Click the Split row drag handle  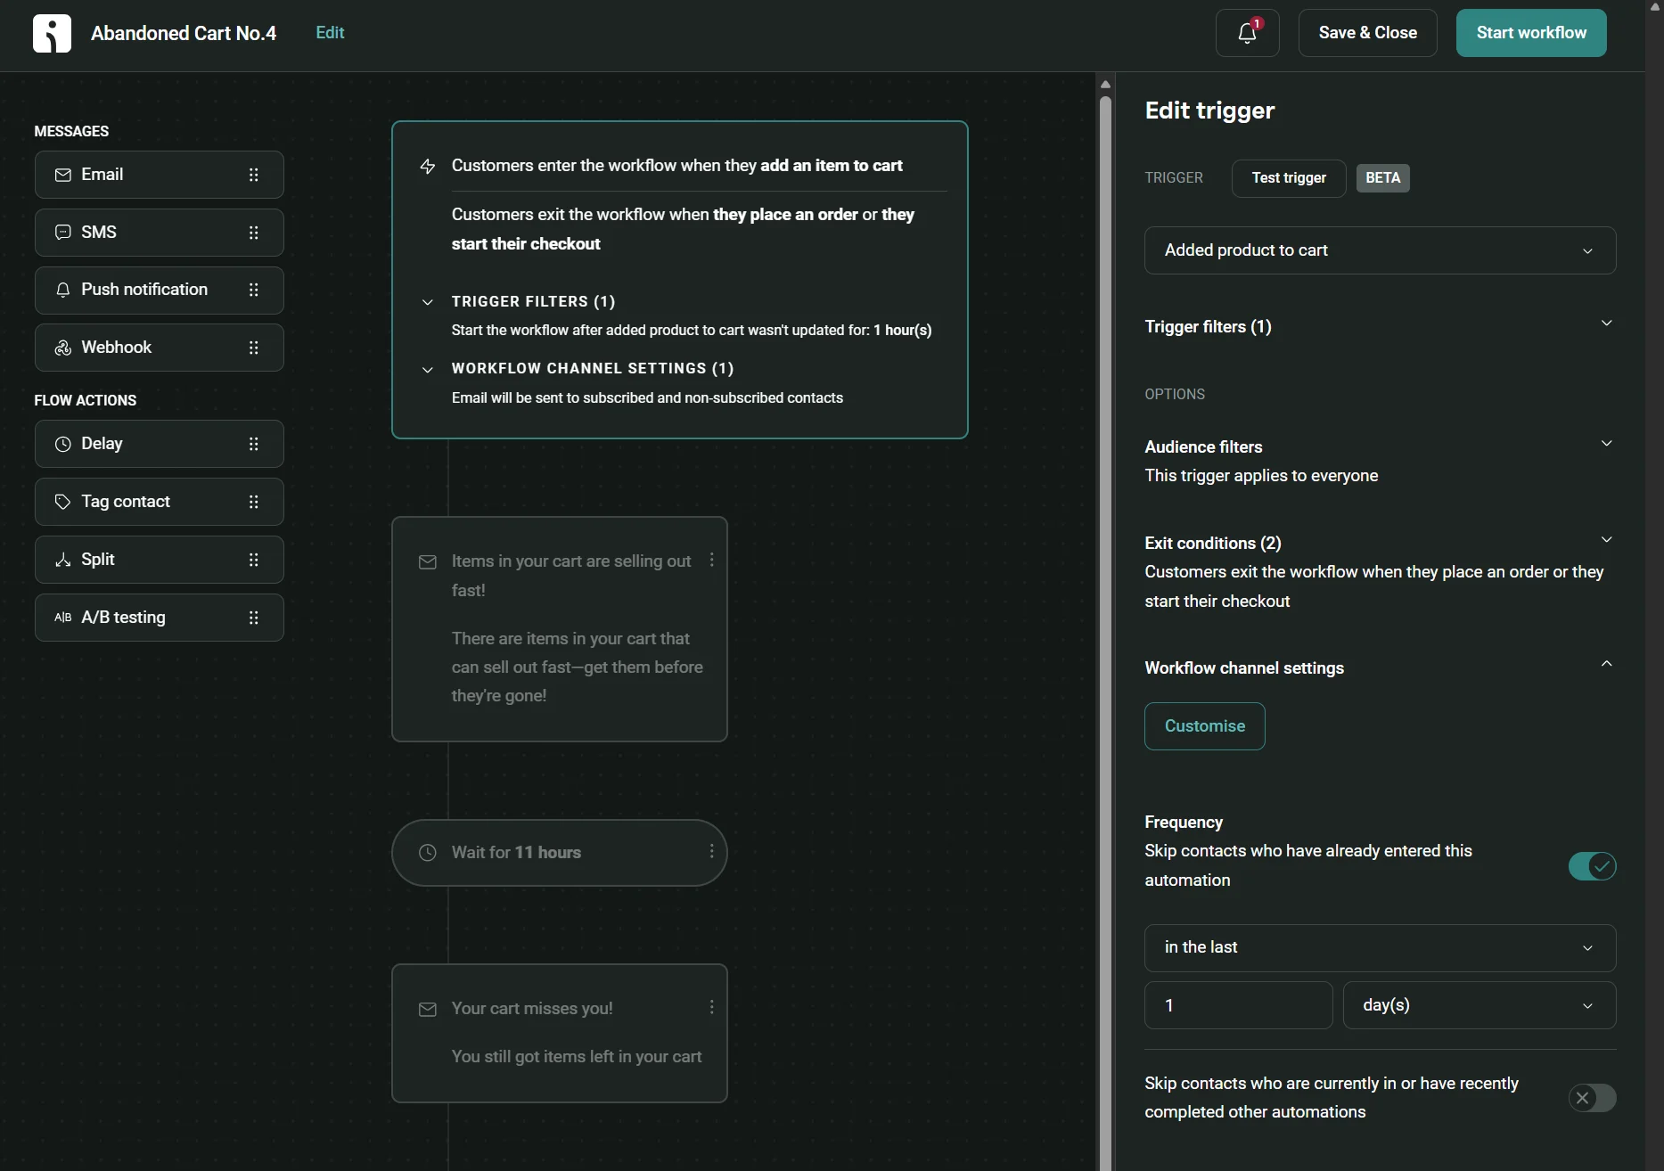coord(254,560)
